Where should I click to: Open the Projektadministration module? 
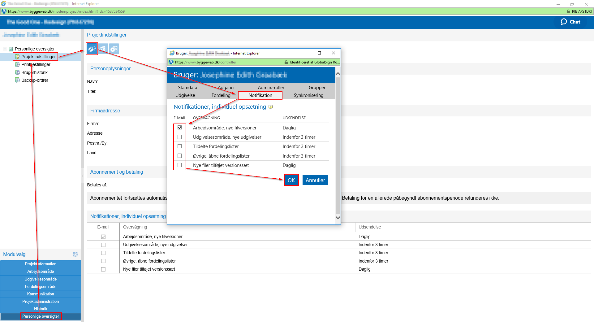coord(41,301)
